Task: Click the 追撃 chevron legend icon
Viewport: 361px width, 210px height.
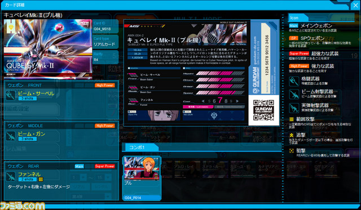Action: pyautogui.click(x=292, y=135)
